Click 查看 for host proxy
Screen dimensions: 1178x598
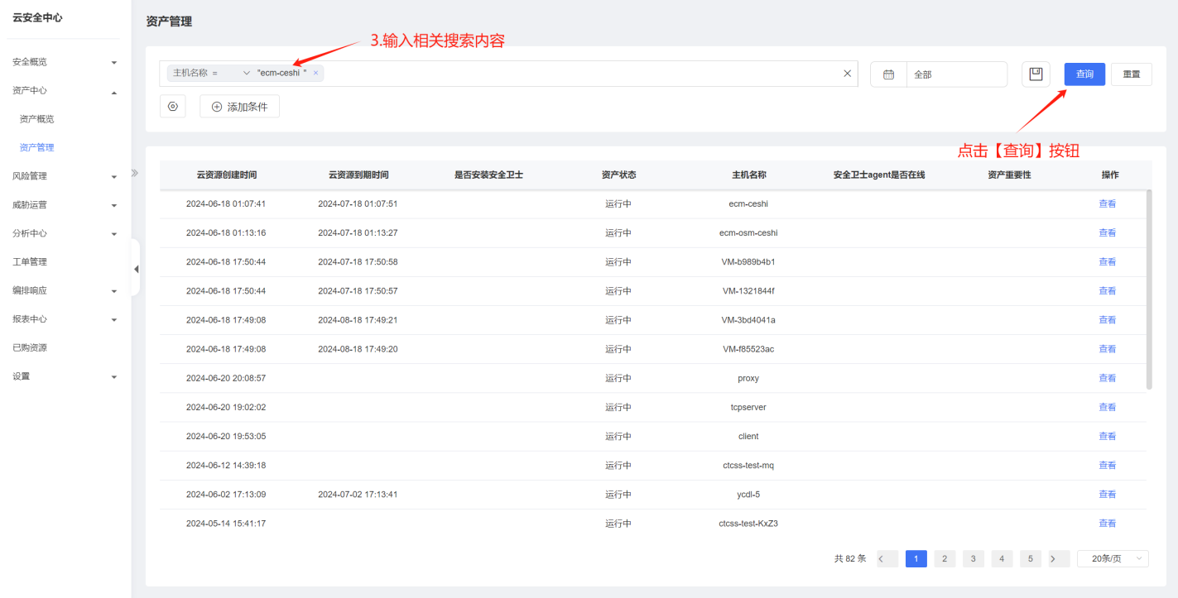tap(1108, 378)
